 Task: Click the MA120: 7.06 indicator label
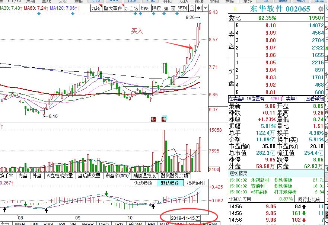(x=63, y=8)
